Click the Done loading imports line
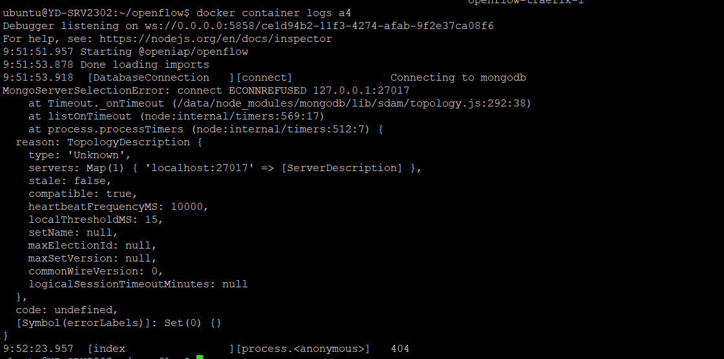This screenshot has width=724, height=359. [106, 65]
